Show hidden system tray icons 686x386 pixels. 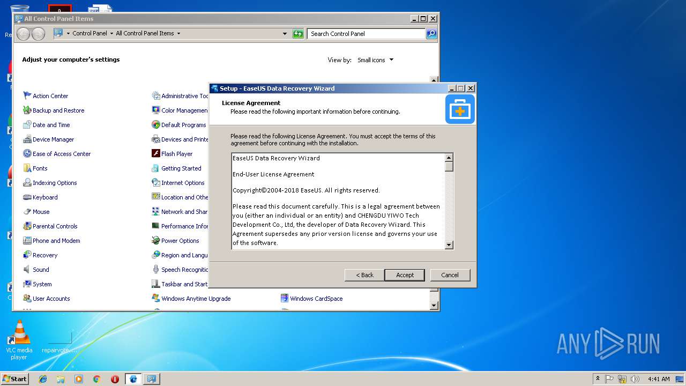point(598,379)
